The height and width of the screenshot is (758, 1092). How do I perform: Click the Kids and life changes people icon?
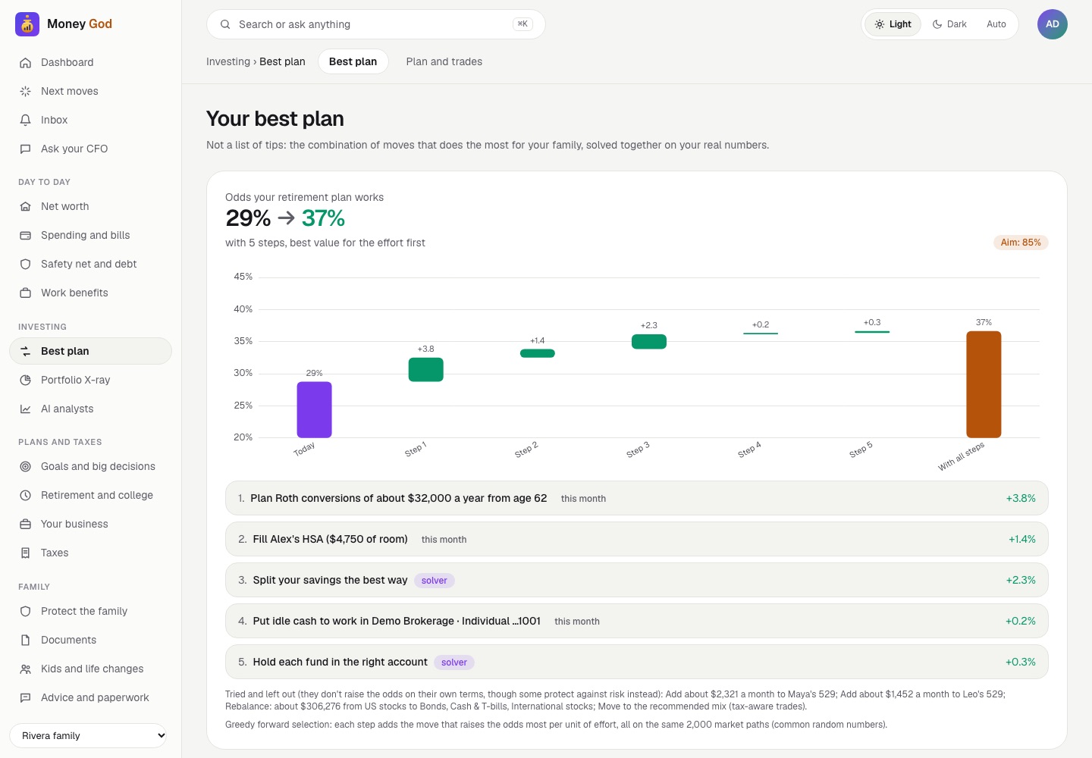(26, 669)
